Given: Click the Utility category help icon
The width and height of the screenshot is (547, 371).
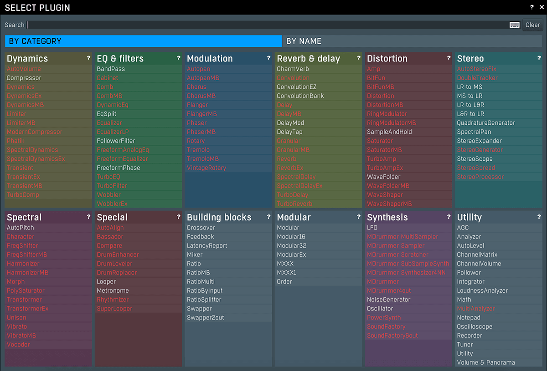Looking at the screenshot, I should (x=539, y=217).
